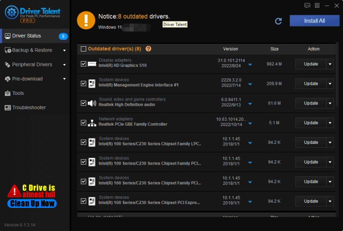Open Update options arrow for Realtek High Definition audio
The image size is (343, 231).
330,103
